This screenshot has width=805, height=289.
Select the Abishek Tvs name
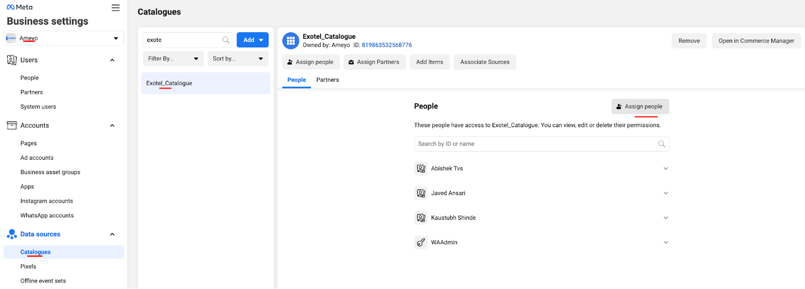tap(447, 168)
